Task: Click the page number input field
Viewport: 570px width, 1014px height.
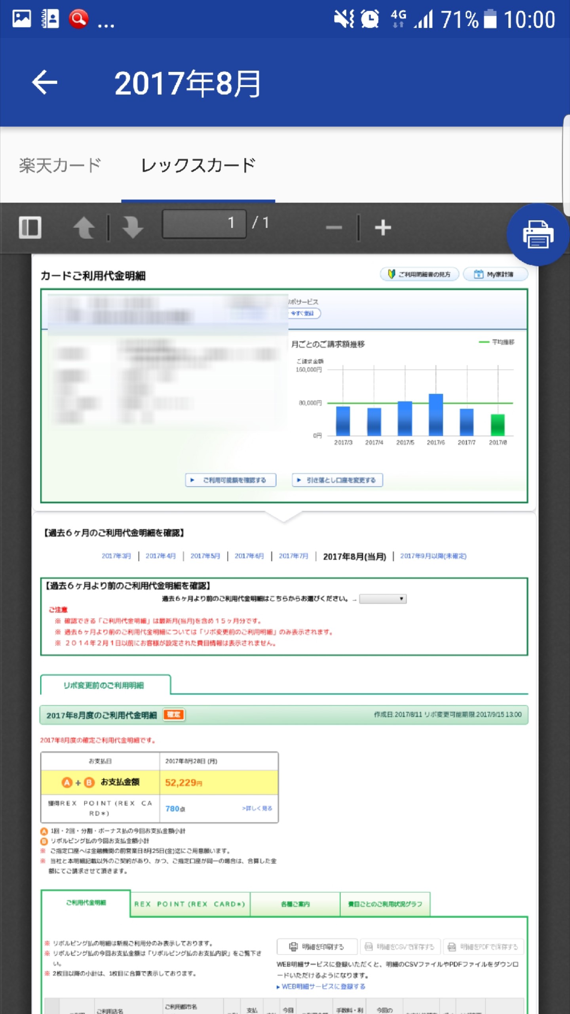Action: (x=204, y=223)
